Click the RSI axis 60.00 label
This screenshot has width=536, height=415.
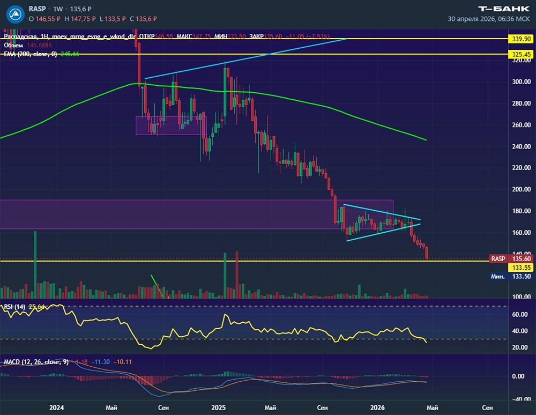click(519, 315)
